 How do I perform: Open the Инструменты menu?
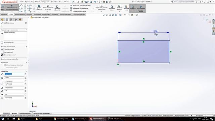(x=45, y=2)
